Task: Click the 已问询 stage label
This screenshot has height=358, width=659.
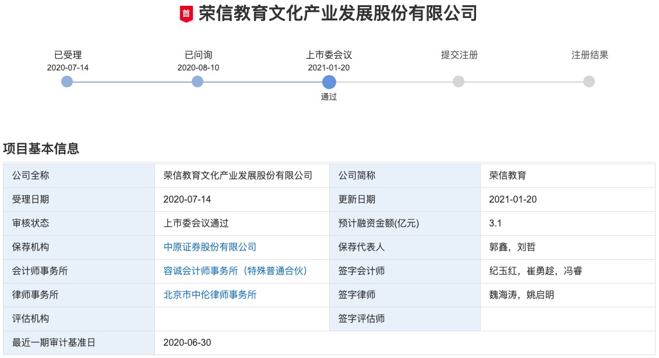Action: (x=198, y=55)
